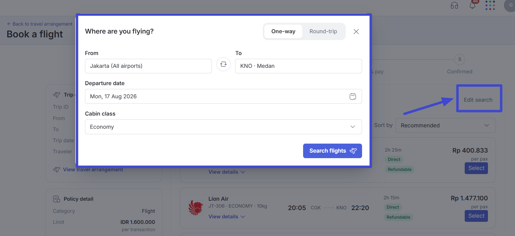Expand View details for the first flight
This screenshot has width=515, height=236.
[227, 172]
